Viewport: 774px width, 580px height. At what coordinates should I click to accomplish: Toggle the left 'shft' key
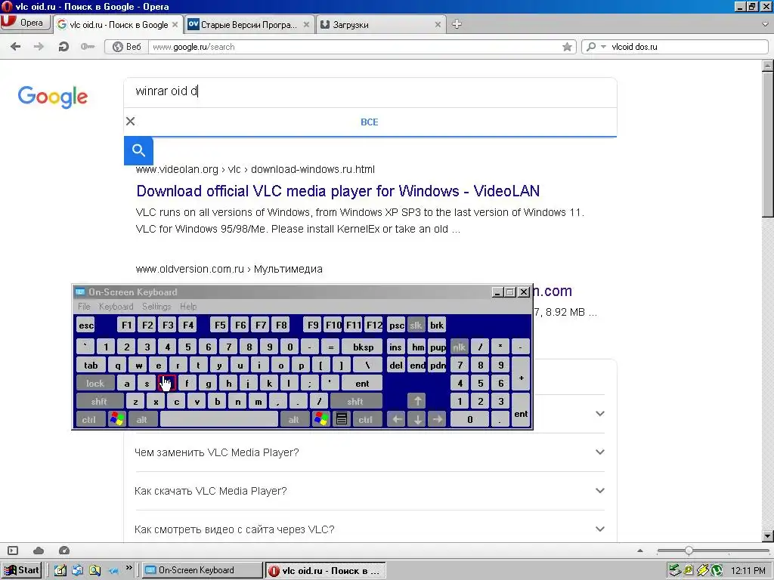pyautogui.click(x=99, y=402)
